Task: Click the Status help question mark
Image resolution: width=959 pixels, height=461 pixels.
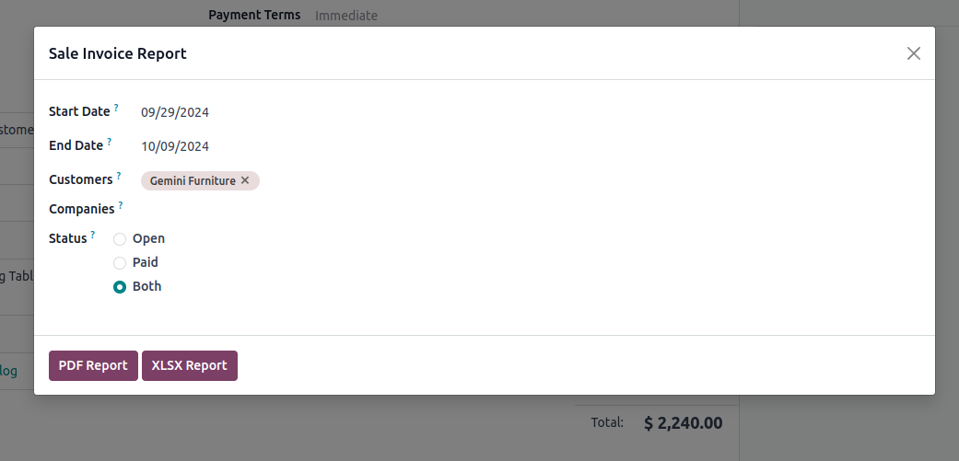Action: point(93,235)
